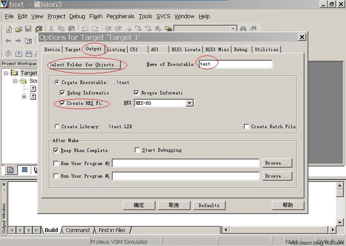Image resolution: width=346 pixels, height=246 pixels.
Task: Click the Redo toolbar icon
Action: (95, 29)
